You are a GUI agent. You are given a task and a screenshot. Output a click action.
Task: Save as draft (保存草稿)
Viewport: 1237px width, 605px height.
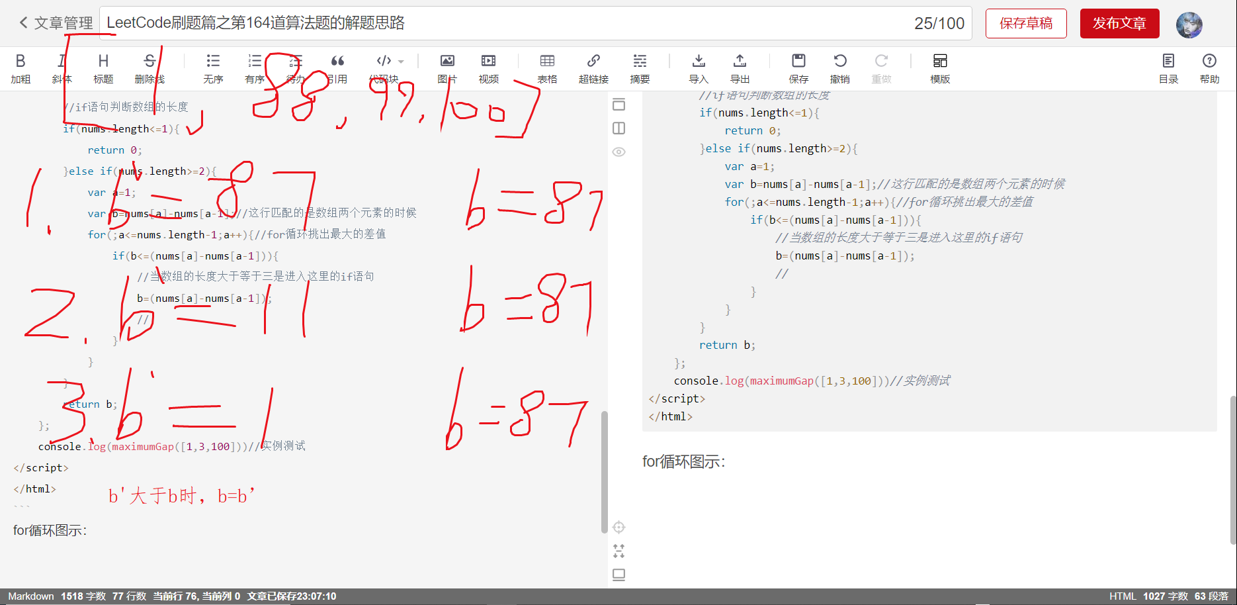1026,23
